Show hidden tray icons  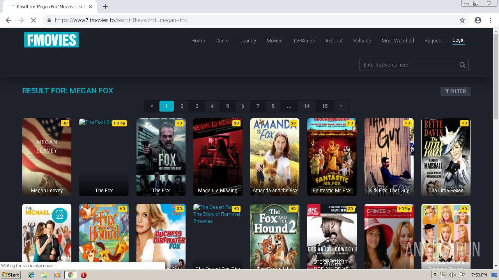[x=435, y=275]
